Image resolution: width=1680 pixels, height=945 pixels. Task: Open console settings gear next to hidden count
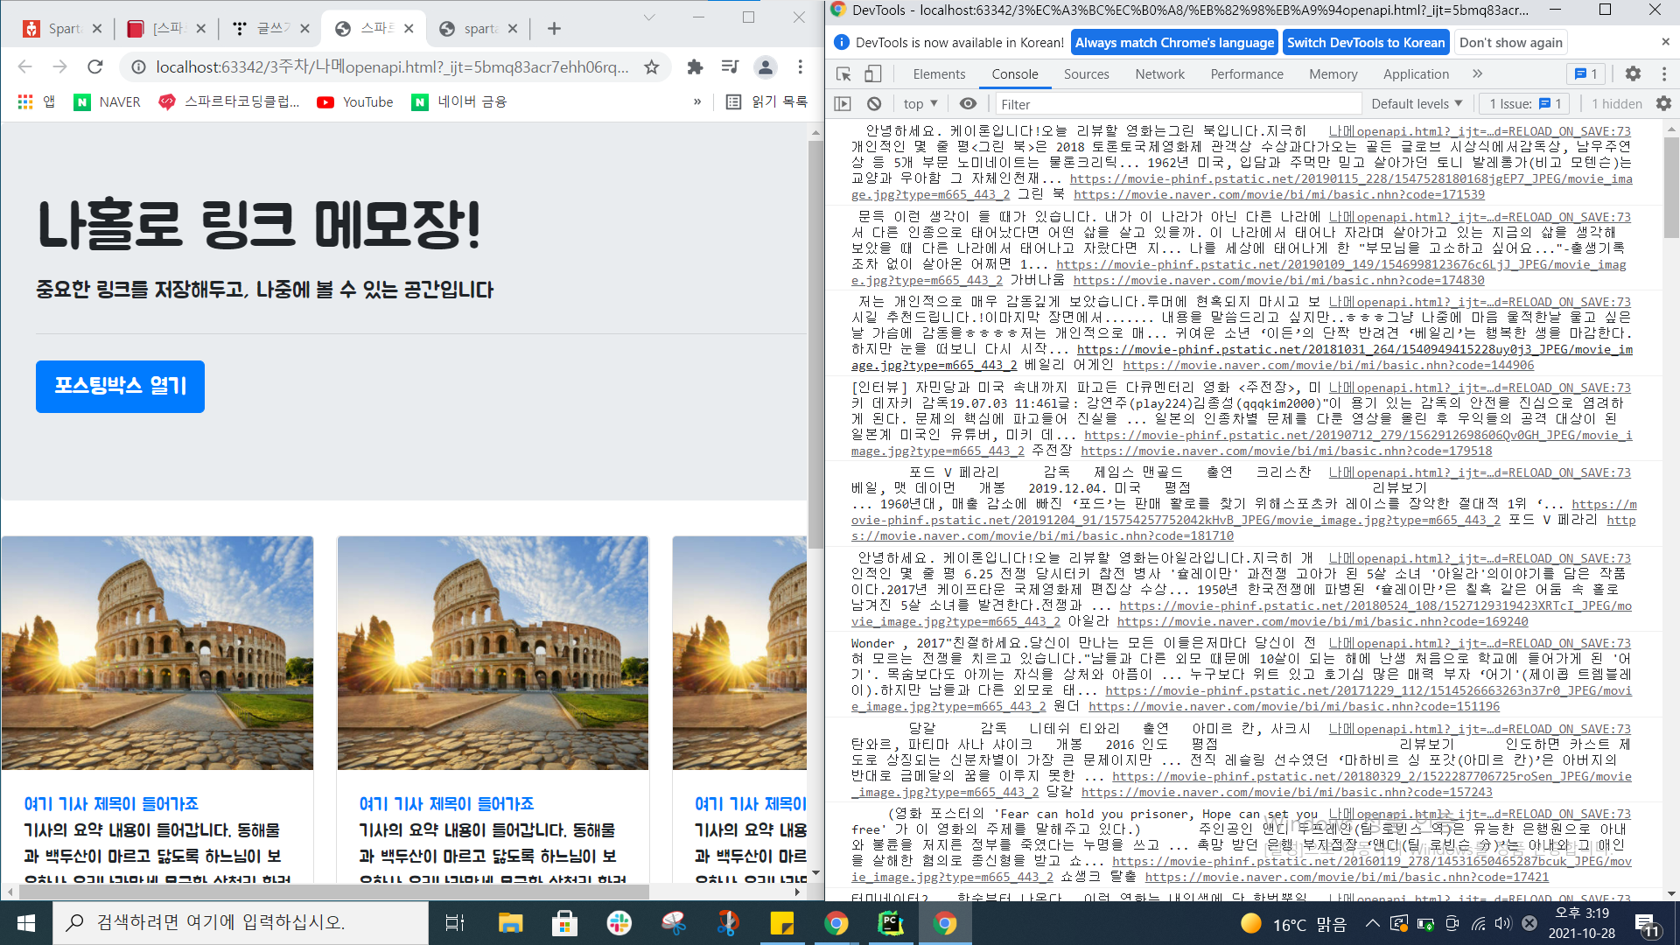pos(1663,103)
